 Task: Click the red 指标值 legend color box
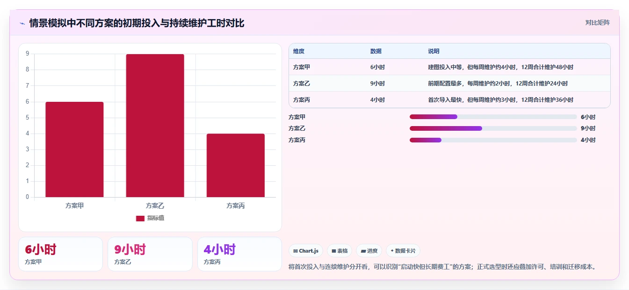click(x=140, y=218)
